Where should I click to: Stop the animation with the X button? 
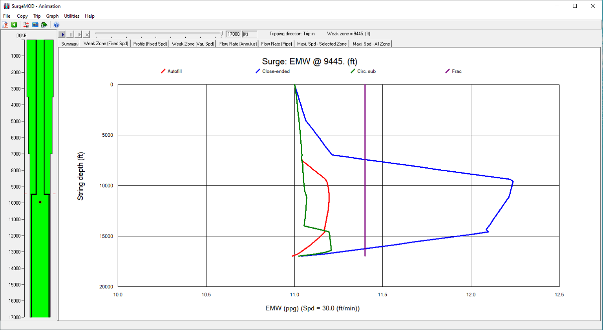click(87, 35)
